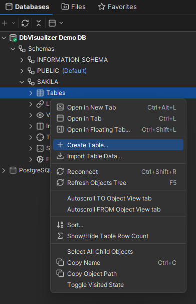Click the Favorites tab star icon
Viewport: 196px width, 304px height.
coord(102,7)
